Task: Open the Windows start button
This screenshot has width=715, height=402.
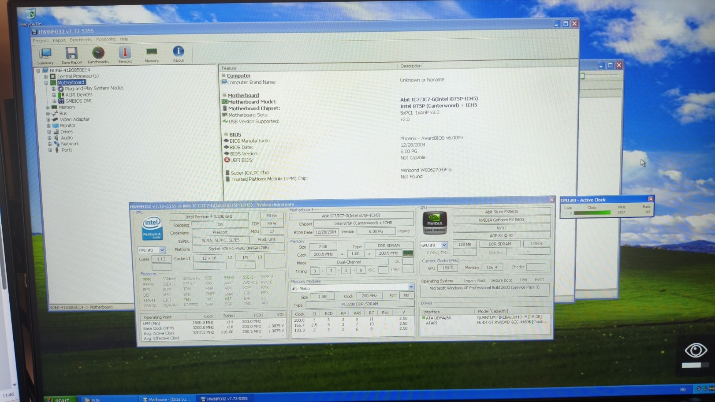Action: 60,400
